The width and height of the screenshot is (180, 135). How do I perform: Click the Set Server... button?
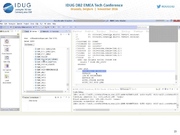click(x=29, y=44)
